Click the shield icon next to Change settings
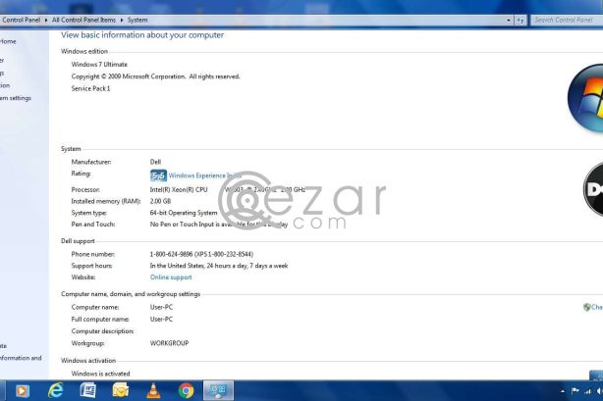The image size is (603, 401). 586,307
